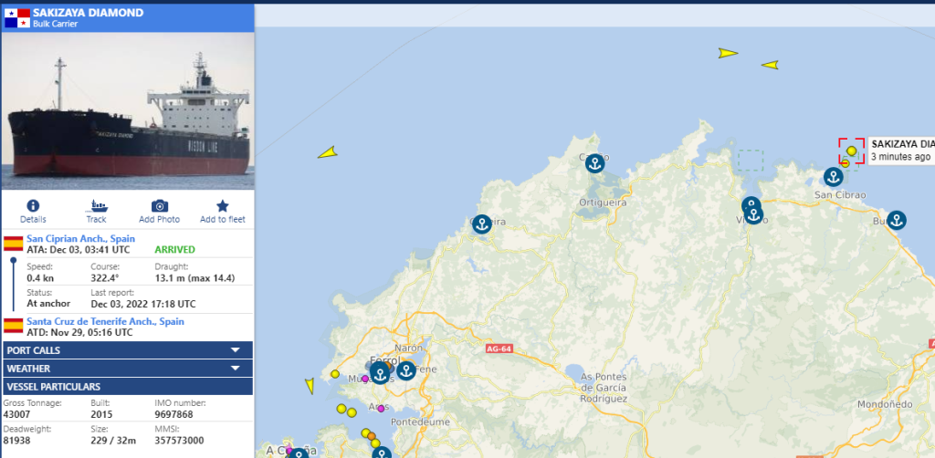Image resolution: width=935 pixels, height=458 pixels.
Task: Click the selected SAKIZAYA DIAMOND yellow vessel marker
Action: pyautogui.click(x=852, y=151)
